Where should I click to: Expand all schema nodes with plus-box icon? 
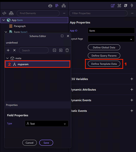pyautogui.click(x=61, y=50)
